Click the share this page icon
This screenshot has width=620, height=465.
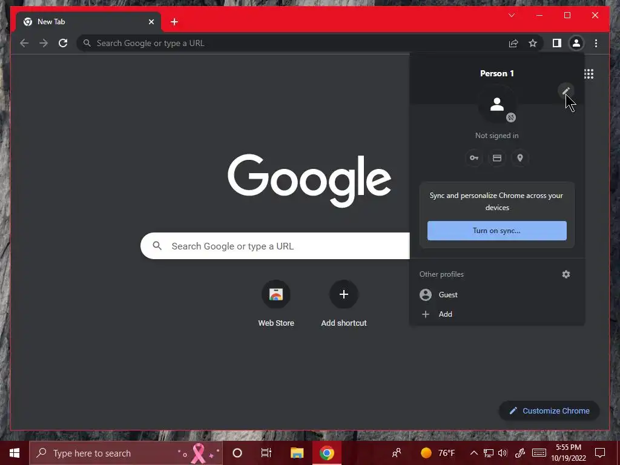point(513,43)
